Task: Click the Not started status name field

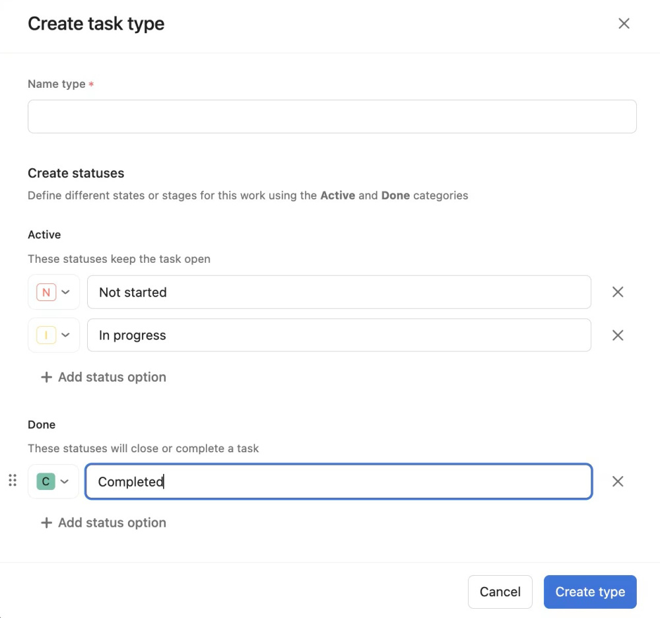Action: 339,292
